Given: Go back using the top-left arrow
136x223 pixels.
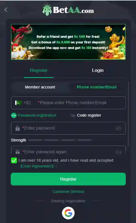Looking at the screenshot, I should [x=6, y=10].
